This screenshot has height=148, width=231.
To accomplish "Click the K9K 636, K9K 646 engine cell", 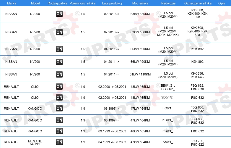I will [x=197, y=75].
